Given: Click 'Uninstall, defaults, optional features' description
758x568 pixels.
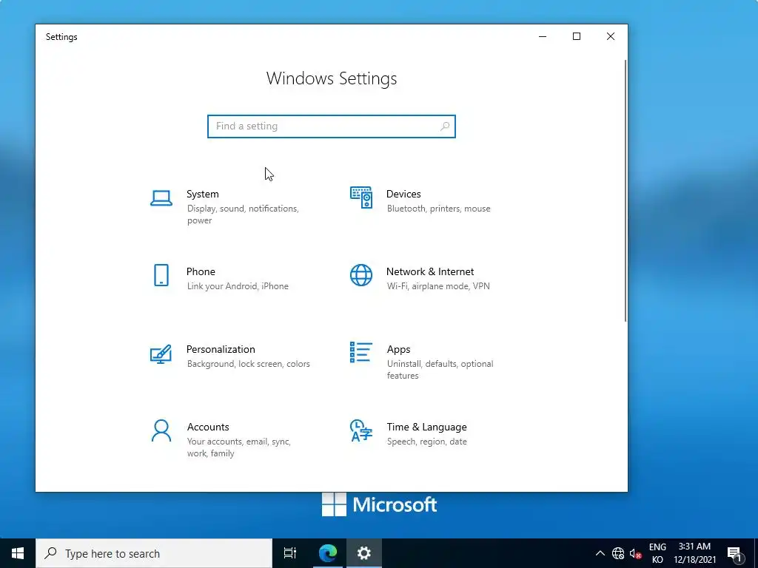Looking at the screenshot, I should (440, 370).
